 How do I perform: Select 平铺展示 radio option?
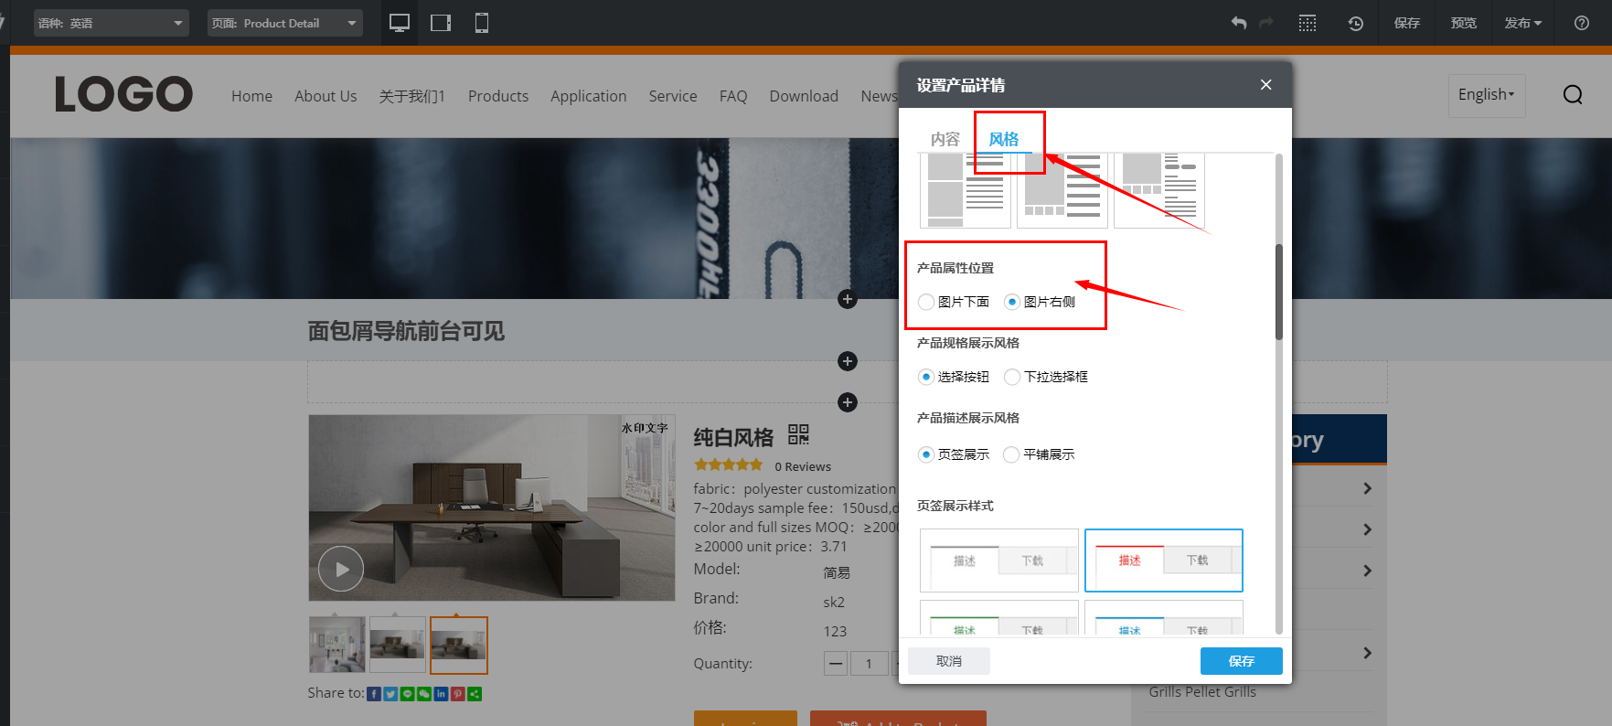(1011, 454)
